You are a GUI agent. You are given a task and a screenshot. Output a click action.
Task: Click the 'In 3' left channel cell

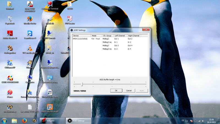click(x=116, y=49)
